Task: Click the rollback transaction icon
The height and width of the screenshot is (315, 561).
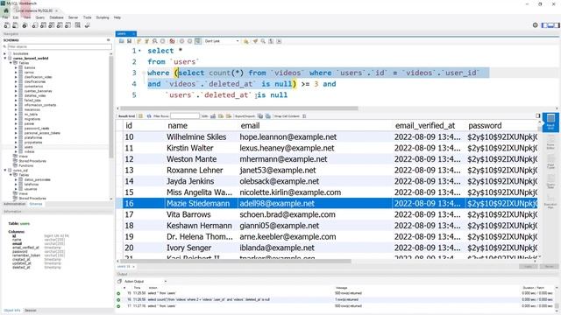Action: (189, 41)
